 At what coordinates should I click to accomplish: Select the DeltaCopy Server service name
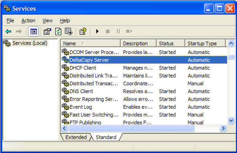coord(89,60)
